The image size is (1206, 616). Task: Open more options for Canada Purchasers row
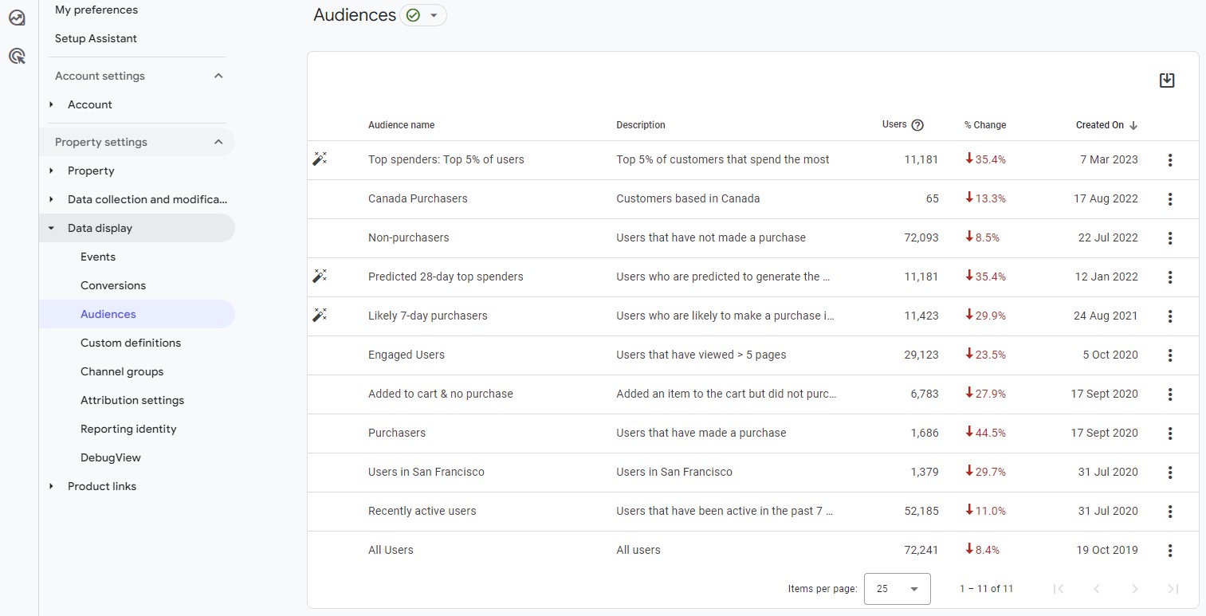pyautogui.click(x=1170, y=199)
